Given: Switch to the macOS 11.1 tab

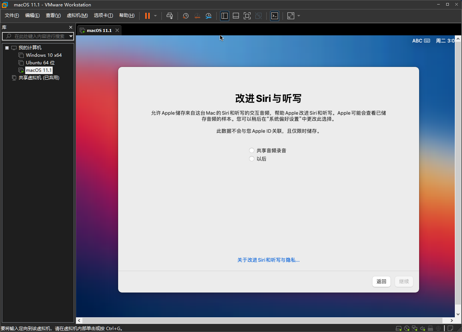Looking at the screenshot, I should point(99,30).
